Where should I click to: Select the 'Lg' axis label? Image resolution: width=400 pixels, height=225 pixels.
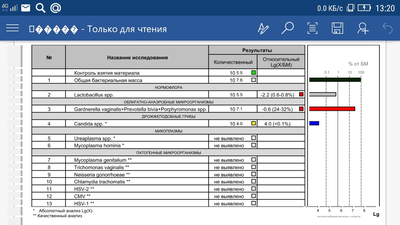pyautogui.click(x=376, y=214)
